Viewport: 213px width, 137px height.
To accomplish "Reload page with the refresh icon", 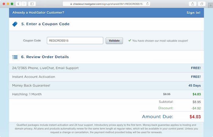I will coord(147,4).
